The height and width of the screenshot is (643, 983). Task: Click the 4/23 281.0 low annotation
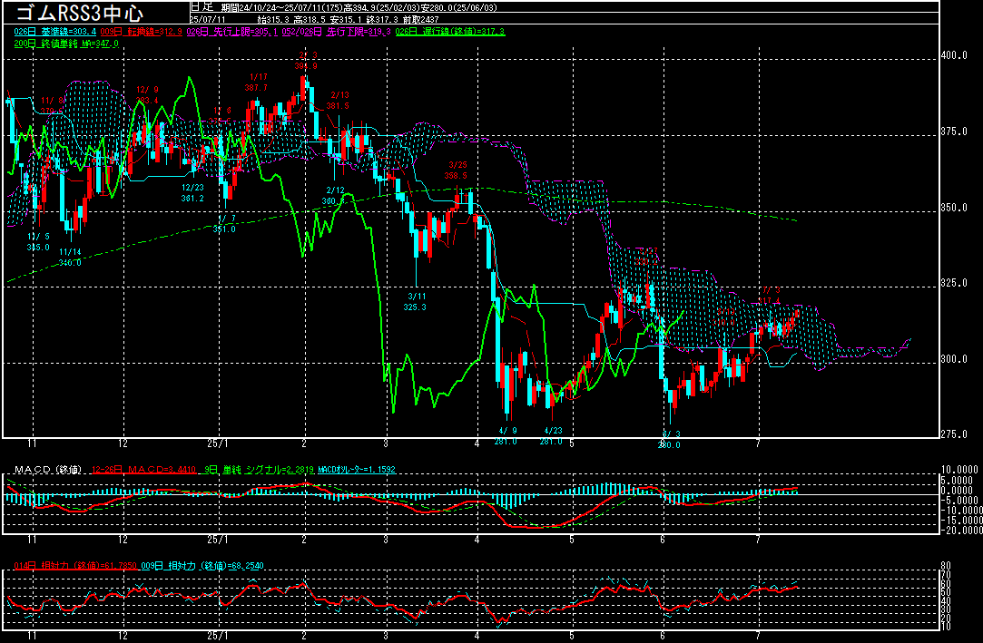point(552,435)
